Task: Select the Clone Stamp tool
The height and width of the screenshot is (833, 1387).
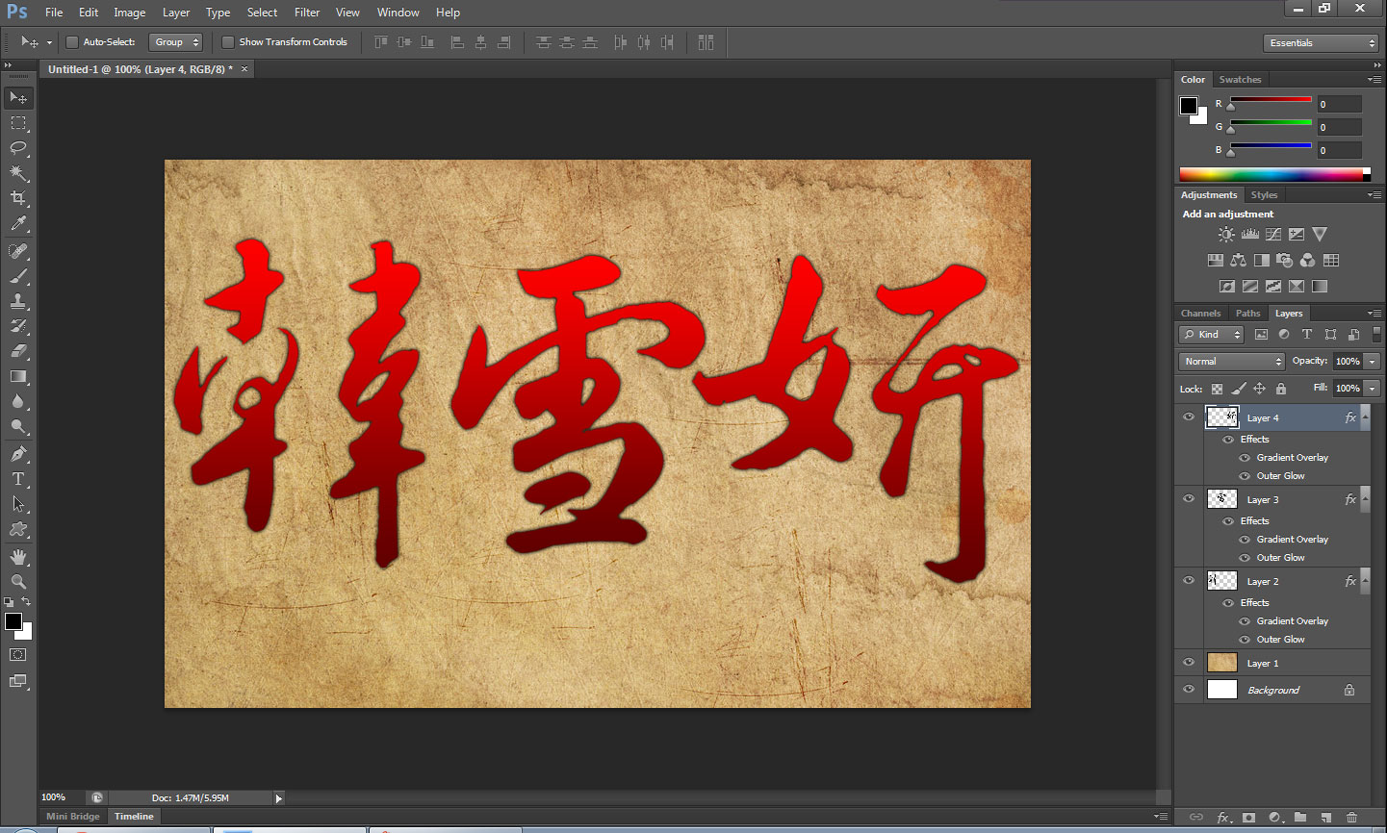Action: coord(18,301)
